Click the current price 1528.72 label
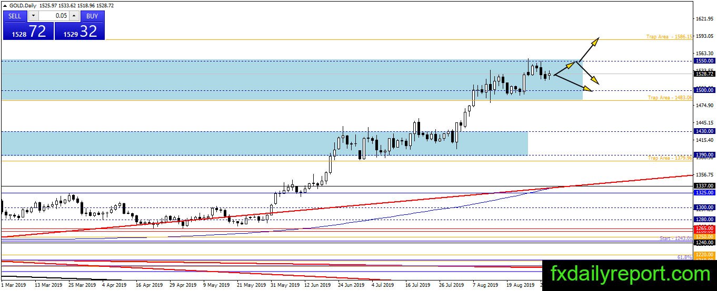 coord(704,74)
